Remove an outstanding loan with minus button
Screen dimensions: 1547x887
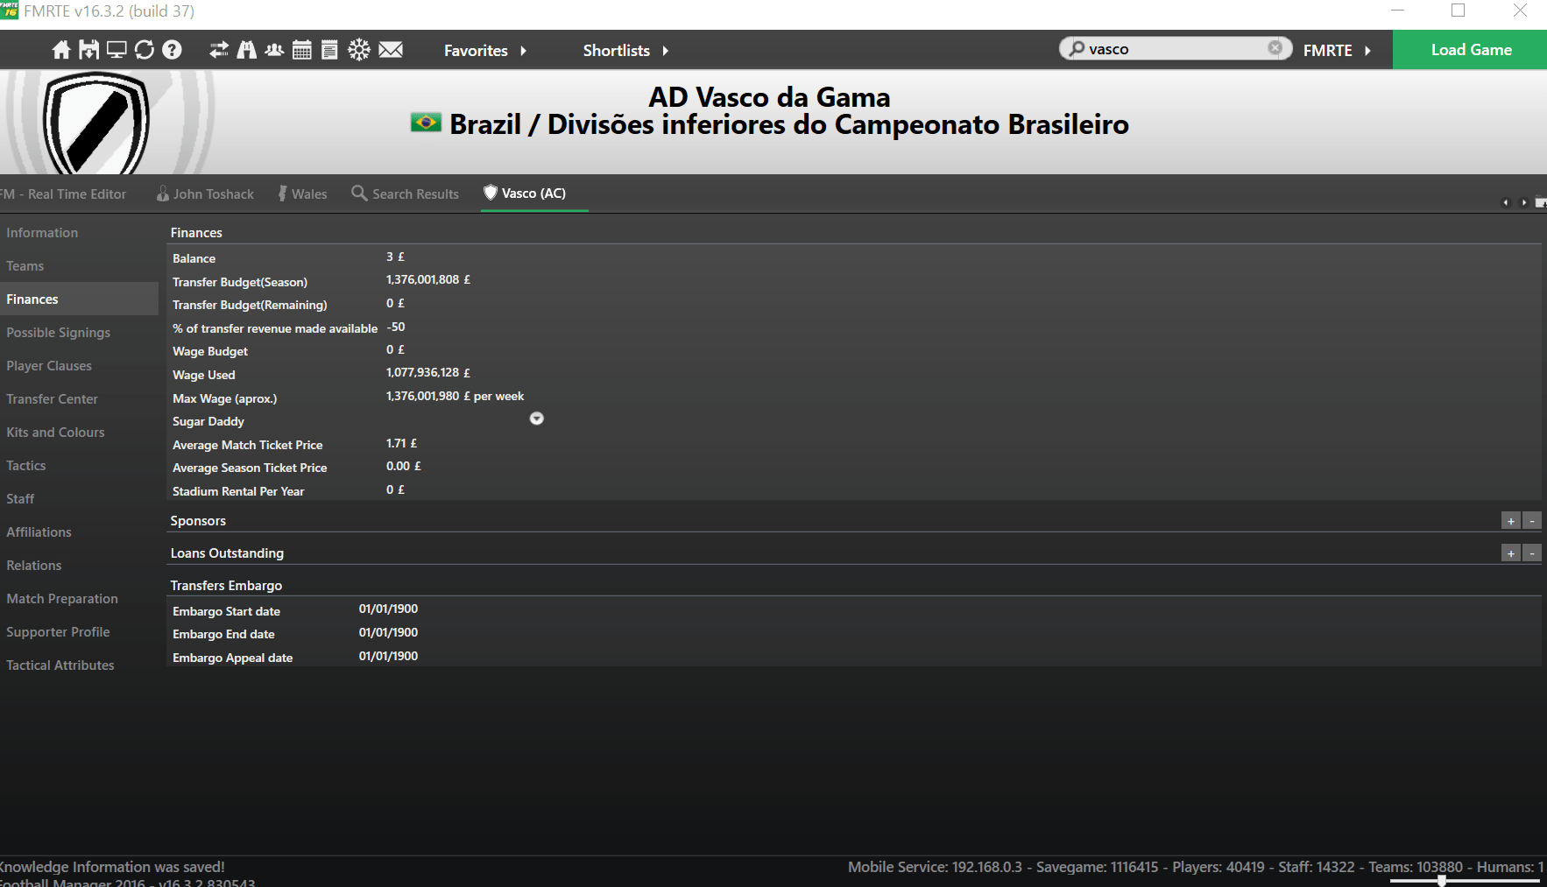click(1532, 553)
